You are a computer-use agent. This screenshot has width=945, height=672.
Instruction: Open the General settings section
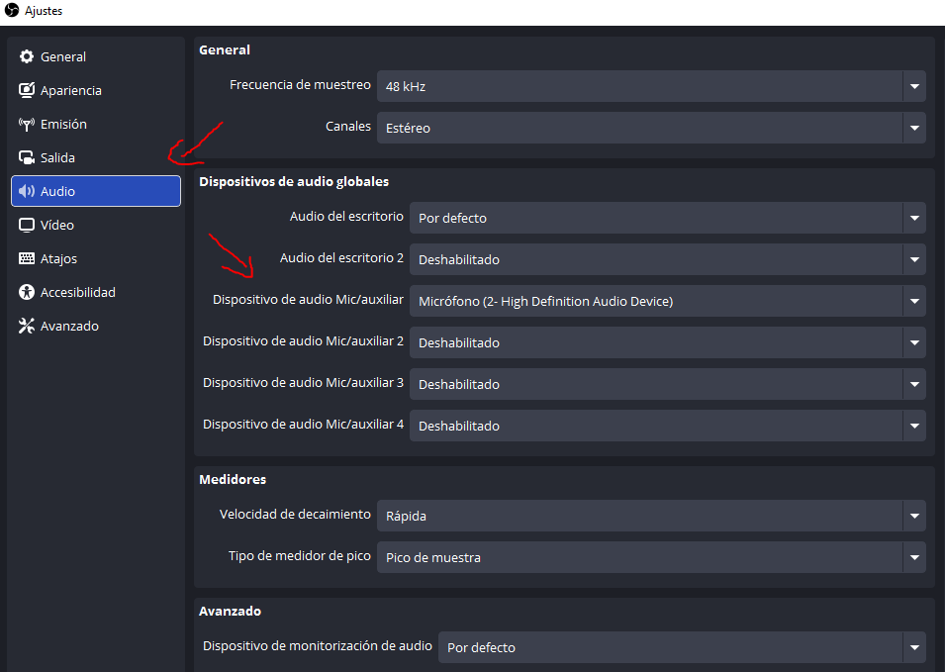point(96,56)
